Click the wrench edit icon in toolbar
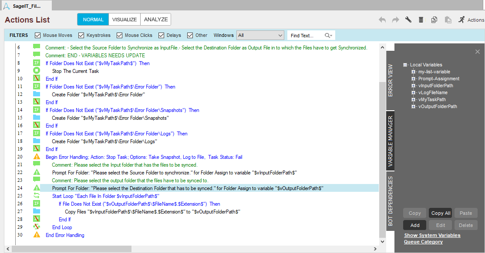This screenshot has height=253, width=485. pos(408,20)
